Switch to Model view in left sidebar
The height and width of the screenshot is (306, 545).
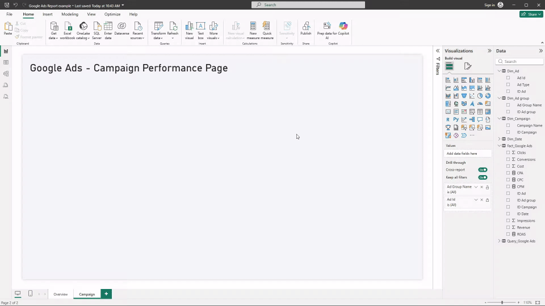coord(6,74)
